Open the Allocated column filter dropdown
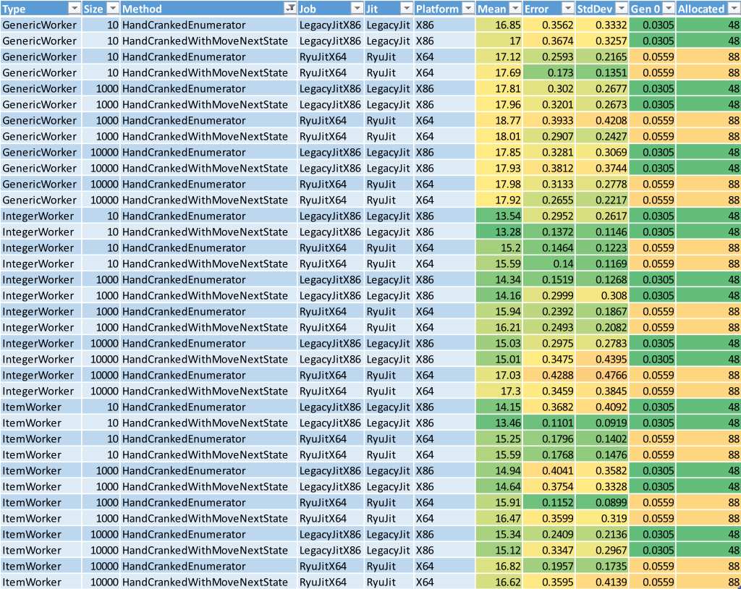Viewport: 741px width, 589px height. point(734,9)
